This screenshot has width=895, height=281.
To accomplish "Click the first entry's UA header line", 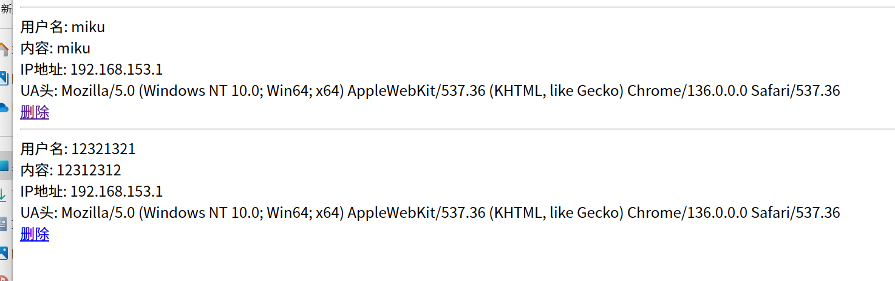I will click(x=430, y=91).
